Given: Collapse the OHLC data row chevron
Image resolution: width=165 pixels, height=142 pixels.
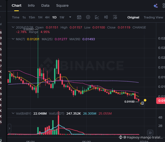Looking at the screenshot, I should [13, 27].
